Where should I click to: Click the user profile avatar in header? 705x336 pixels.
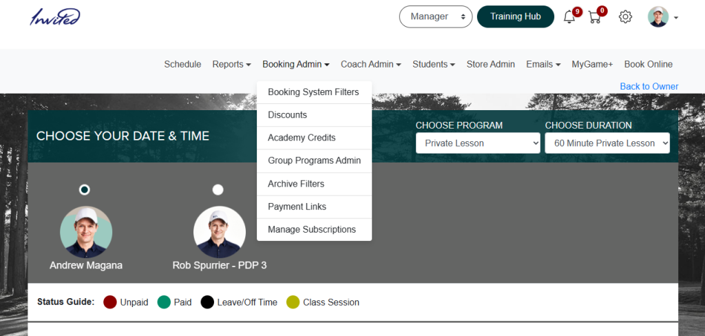click(x=658, y=17)
